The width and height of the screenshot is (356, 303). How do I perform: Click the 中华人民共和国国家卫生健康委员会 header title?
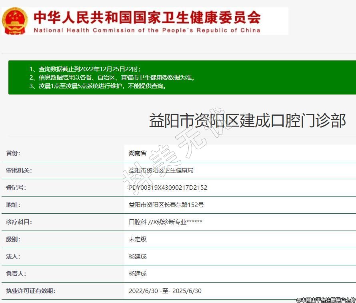147,17
